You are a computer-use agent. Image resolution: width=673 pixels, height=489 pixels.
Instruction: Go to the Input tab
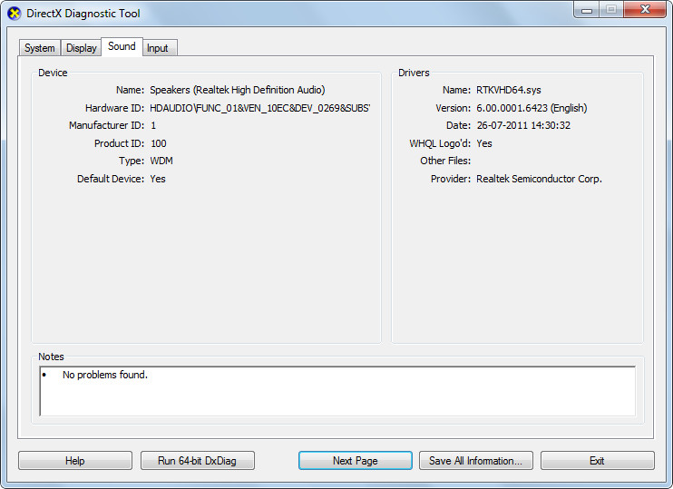pyautogui.click(x=158, y=48)
